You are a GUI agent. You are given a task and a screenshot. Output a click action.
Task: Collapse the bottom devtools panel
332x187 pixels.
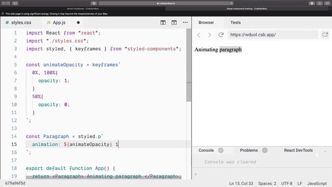pyautogui.click(x=325, y=151)
